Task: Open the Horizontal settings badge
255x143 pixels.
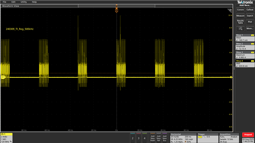Action: click(183, 138)
